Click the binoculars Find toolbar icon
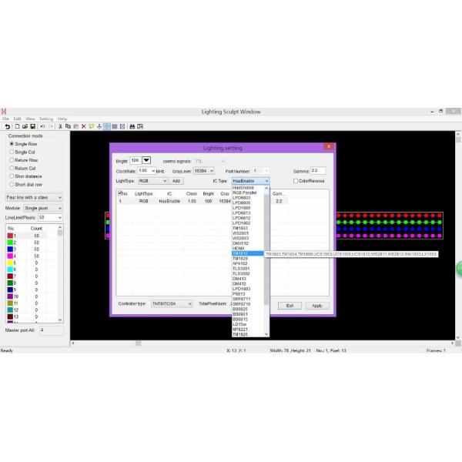Image resolution: width=462 pixels, height=462 pixels. [x=132, y=126]
